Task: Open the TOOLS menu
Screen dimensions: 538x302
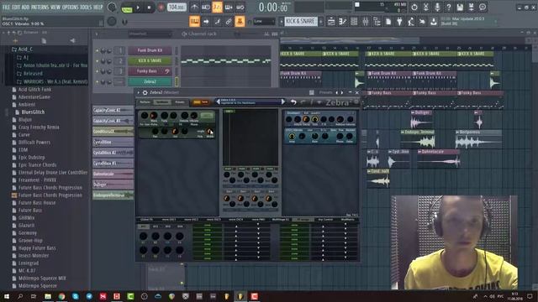Action: click(86, 8)
